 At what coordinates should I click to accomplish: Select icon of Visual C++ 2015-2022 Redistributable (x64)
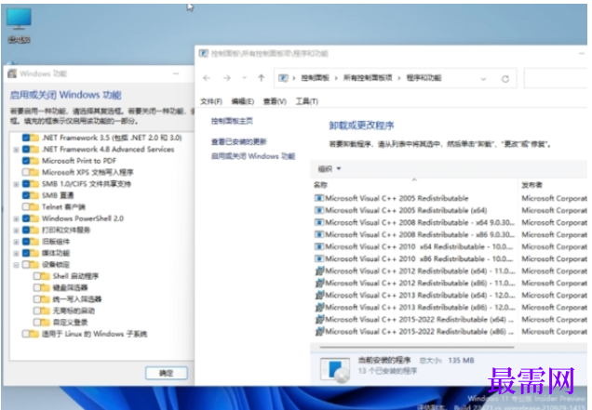[319, 319]
